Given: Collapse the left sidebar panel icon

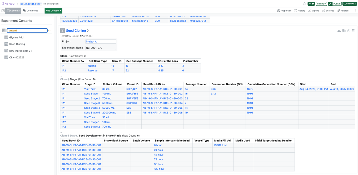Looking at the screenshot, I should (x=3, y=11).
